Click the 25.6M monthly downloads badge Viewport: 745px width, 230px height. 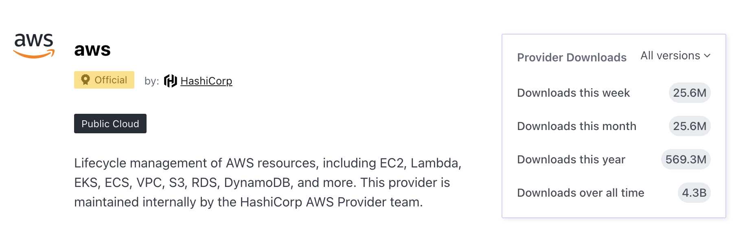point(690,126)
